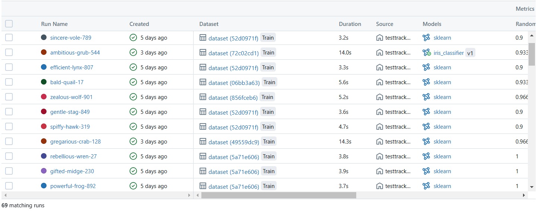The height and width of the screenshot is (211, 542).
Task: Open dataset (5a71e606) for gifted-midge-230
Action: coord(233,172)
